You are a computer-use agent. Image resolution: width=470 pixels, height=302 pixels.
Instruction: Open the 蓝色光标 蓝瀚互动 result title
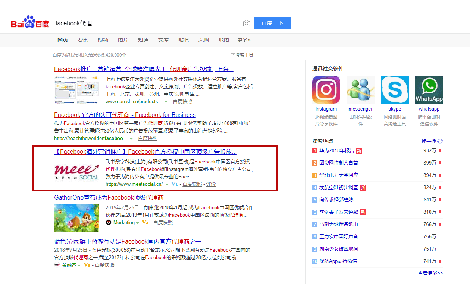(128, 242)
